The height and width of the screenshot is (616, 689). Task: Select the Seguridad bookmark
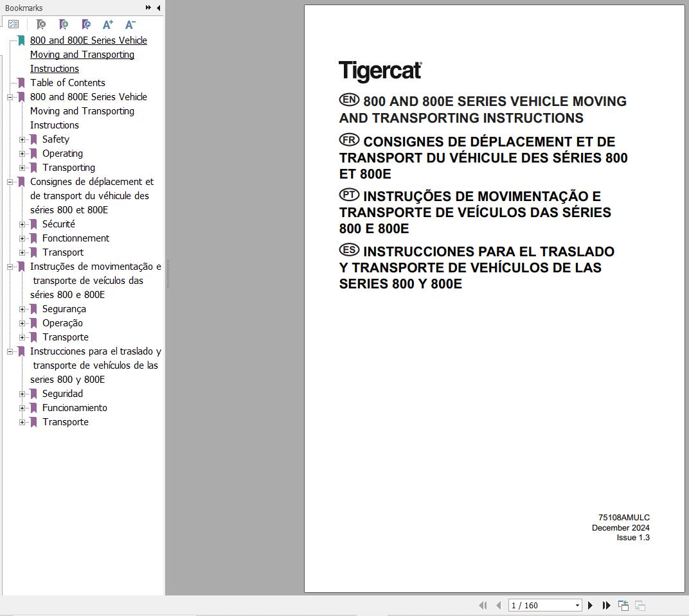click(x=62, y=393)
